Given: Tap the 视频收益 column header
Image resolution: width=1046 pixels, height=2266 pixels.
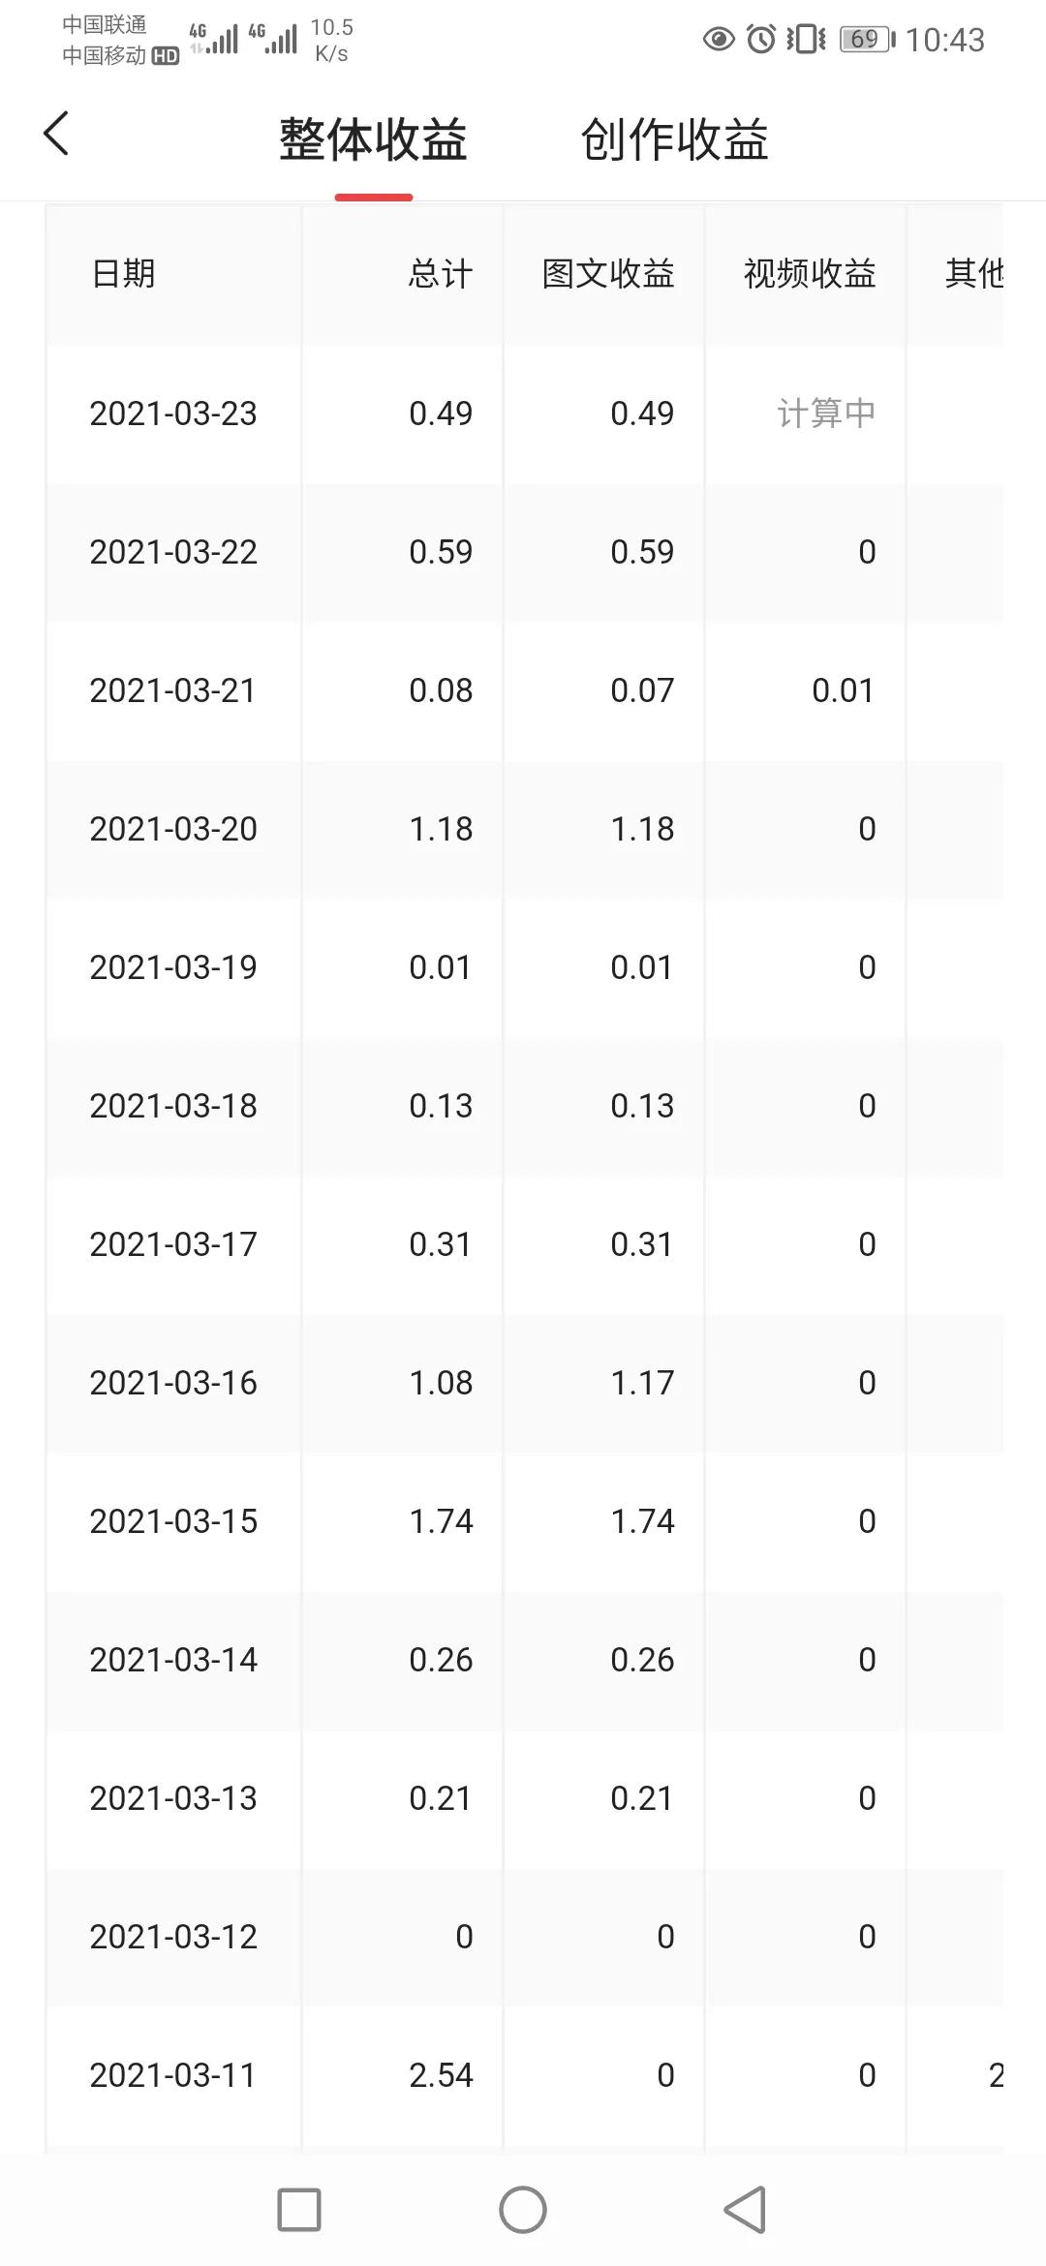Looking at the screenshot, I should [809, 274].
